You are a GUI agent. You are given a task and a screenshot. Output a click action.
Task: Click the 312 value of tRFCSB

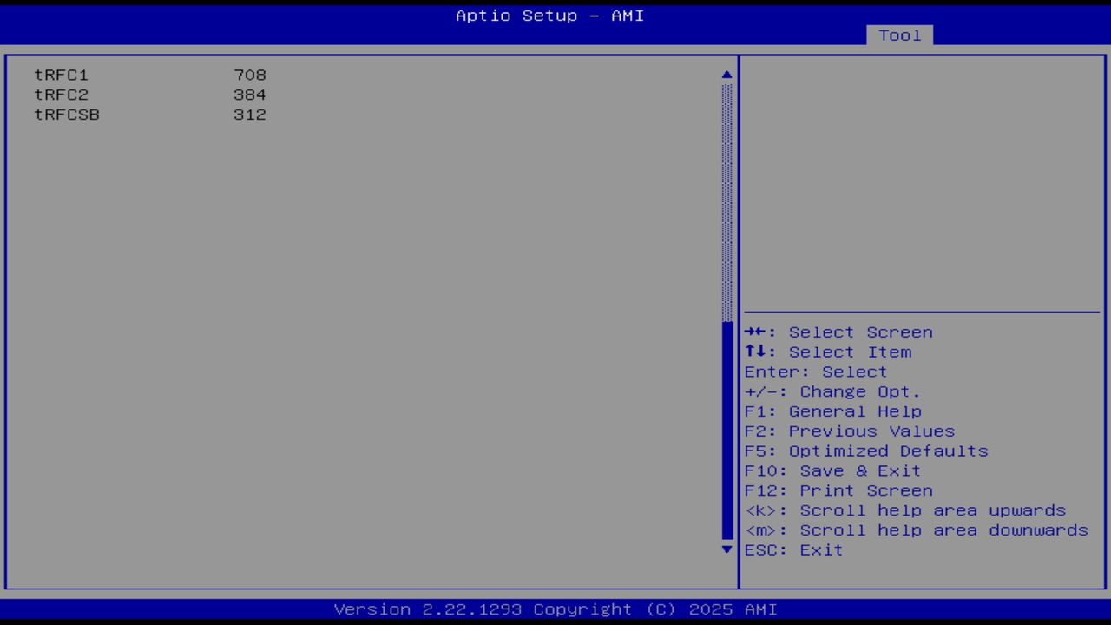(x=250, y=115)
